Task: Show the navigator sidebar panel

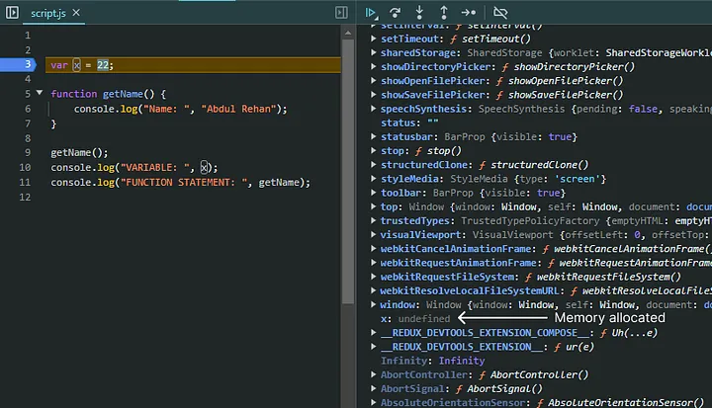Action: coord(11,12)
